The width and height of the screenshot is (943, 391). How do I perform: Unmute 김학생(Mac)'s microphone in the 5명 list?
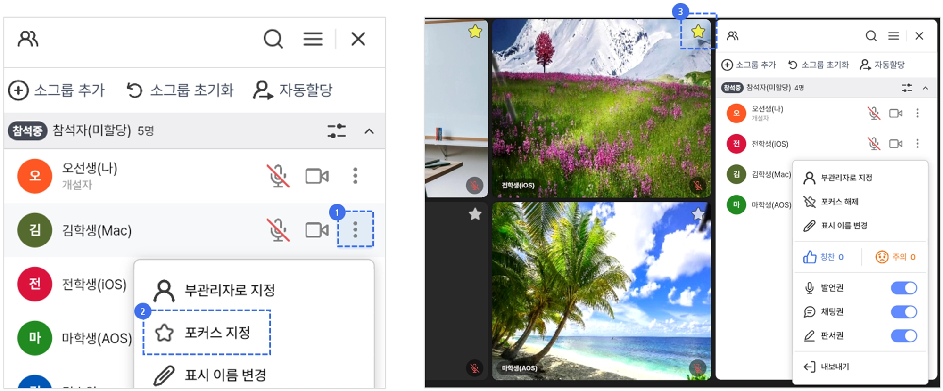point(278,230)
